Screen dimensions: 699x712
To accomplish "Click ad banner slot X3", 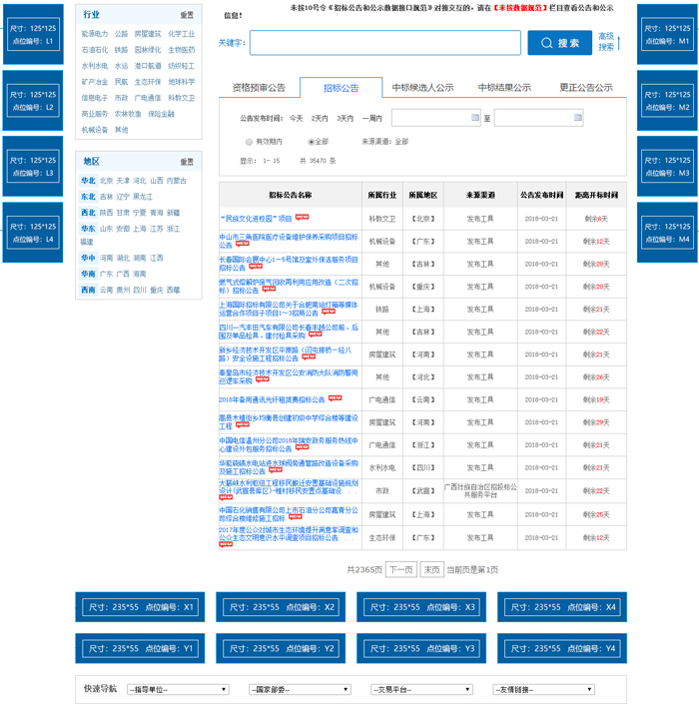I will pos(417,606).
